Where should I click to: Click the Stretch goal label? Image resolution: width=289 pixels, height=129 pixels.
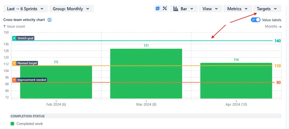(x=25, y=38)
